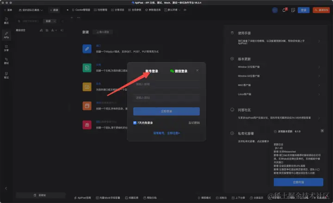Expand the 全部 filter dropdown
Screen dimensions: 333x203
point(49,21)
